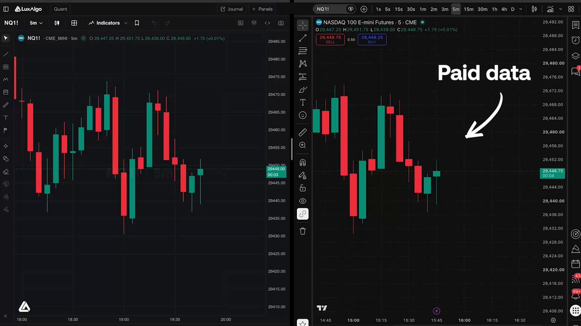Toggle the hide drawings eye icon
The image size is (581, 326).
click(303, 201)
